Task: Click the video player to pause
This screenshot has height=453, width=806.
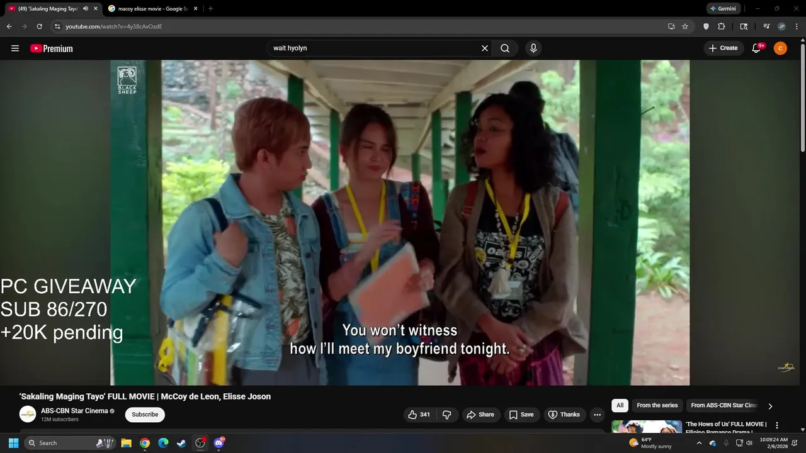Action: point(400,222)
